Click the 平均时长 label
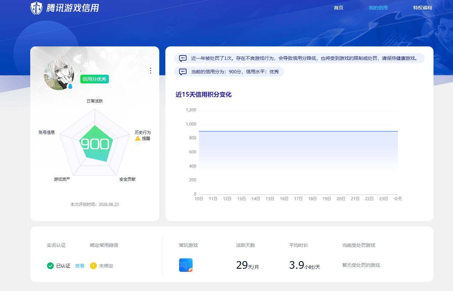This screenshot has width=453, height=291. coord(298,245)
